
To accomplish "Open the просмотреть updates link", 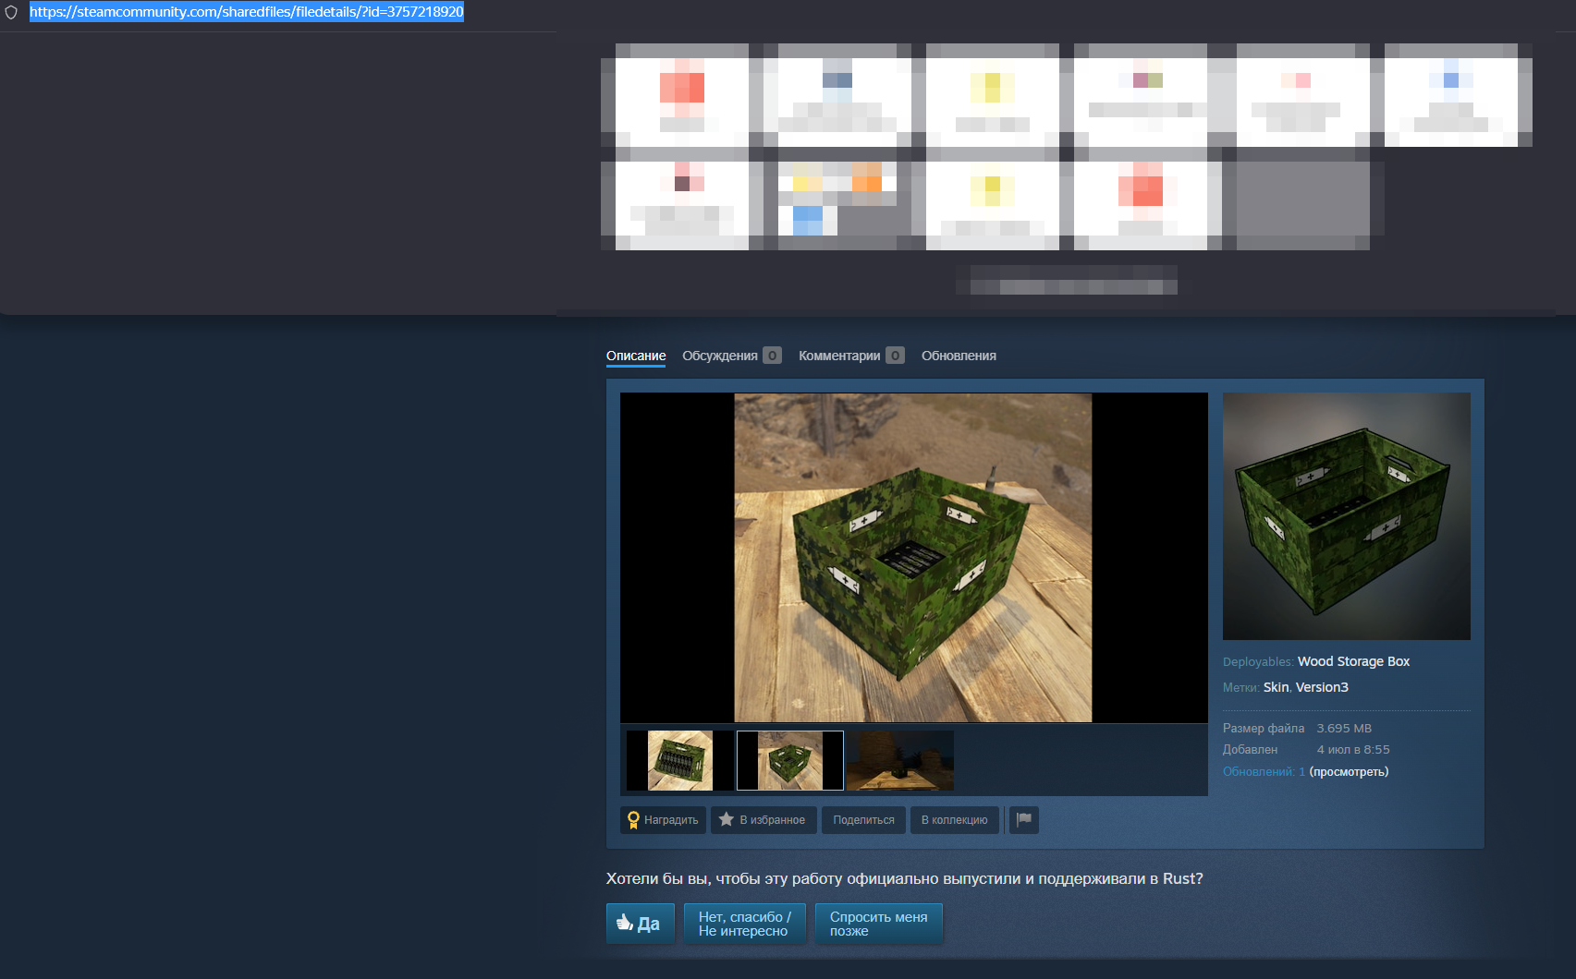I will [x=1349, y=771].
